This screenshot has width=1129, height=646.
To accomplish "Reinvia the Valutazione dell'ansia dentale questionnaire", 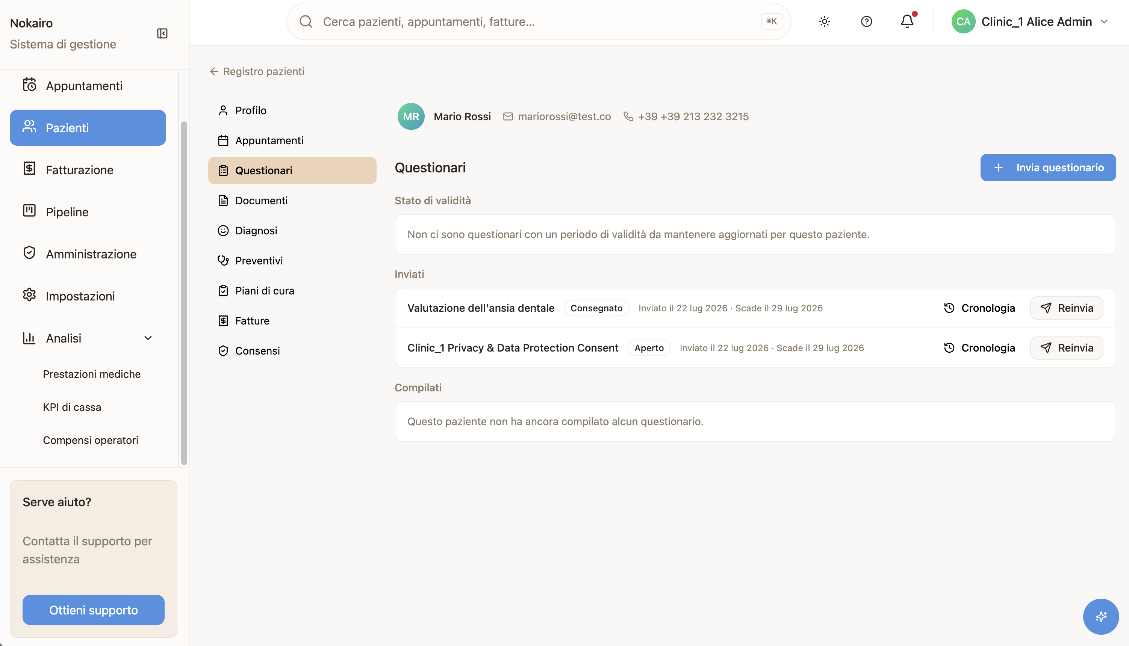I will (x=1066, y=308).
